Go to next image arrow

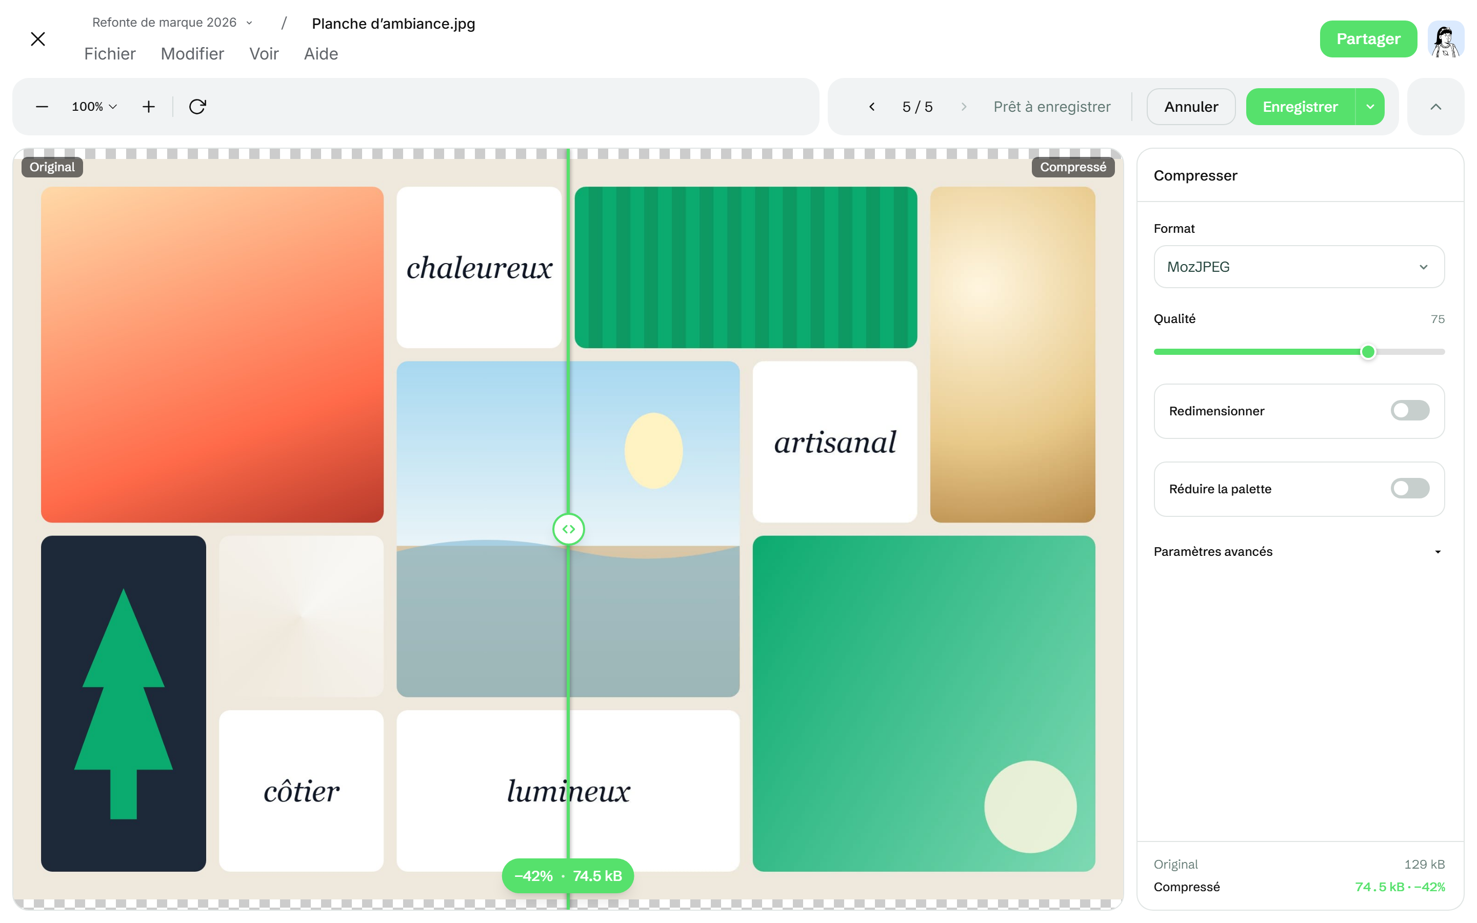(964, 107)
